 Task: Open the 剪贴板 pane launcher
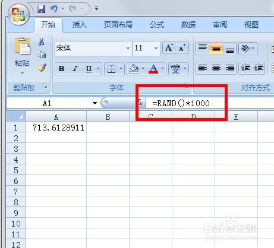pyautogui.click(x=45, y=86)
